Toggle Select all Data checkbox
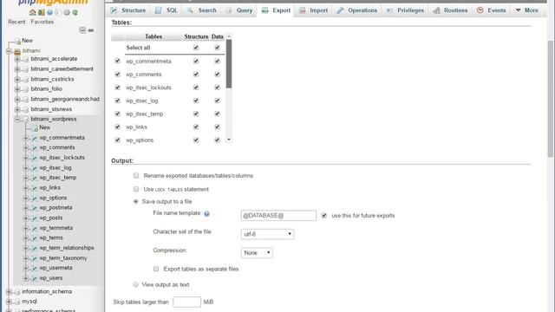 tap(217, 48)
